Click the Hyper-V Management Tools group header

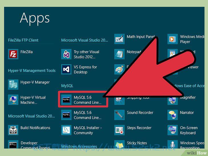[32, 71]
